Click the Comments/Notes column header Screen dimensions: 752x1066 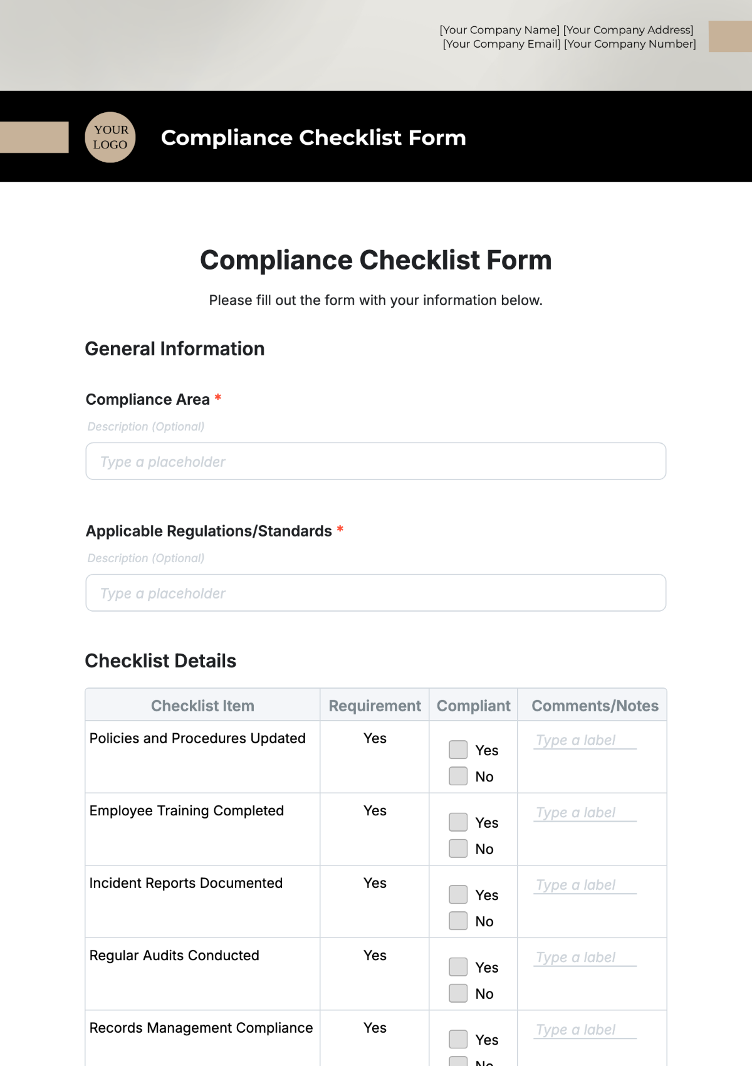pos(594,705)
